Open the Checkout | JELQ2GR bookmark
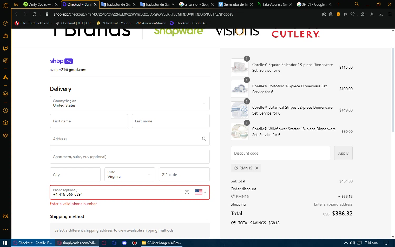 75,23
